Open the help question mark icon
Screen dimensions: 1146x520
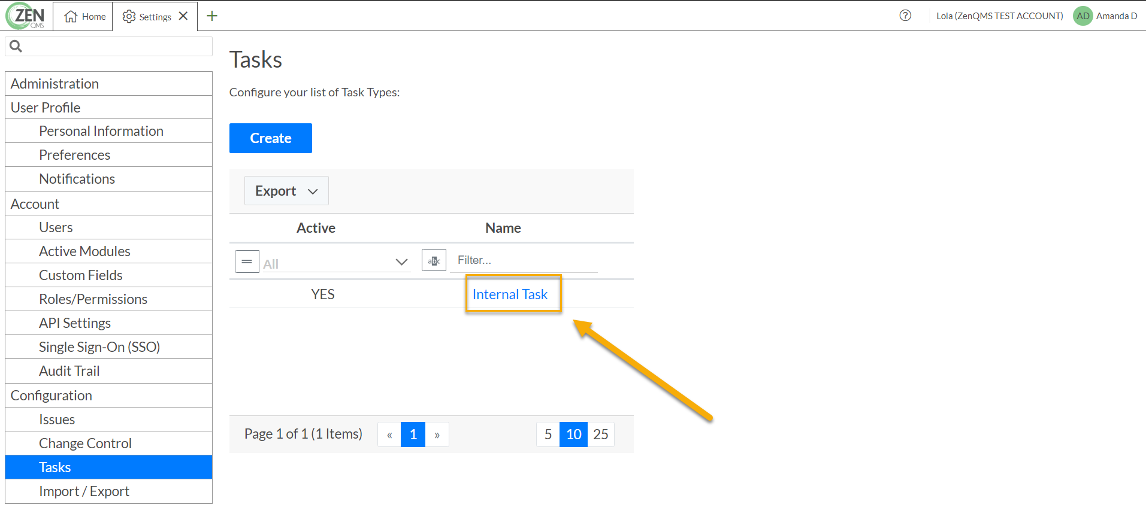point(905,16)
